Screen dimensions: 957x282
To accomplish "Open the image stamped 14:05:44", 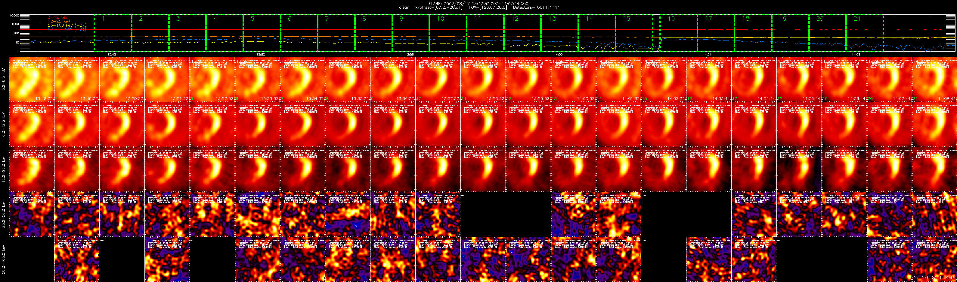I will pyautogui.click(x=799, y=79).
